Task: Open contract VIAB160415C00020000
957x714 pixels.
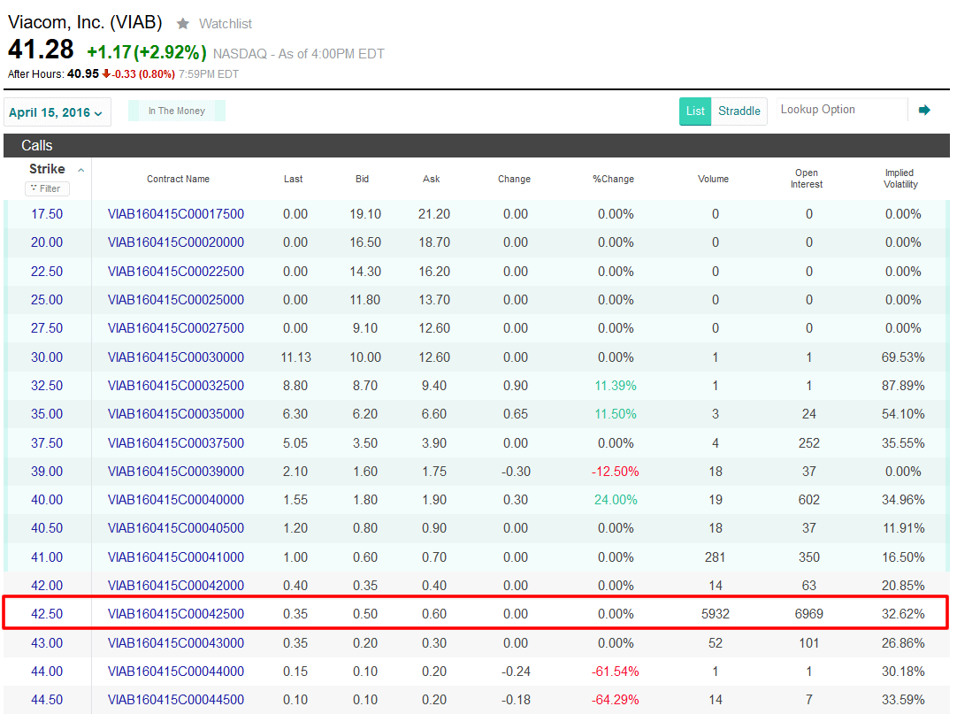Action: click(176, 242)
